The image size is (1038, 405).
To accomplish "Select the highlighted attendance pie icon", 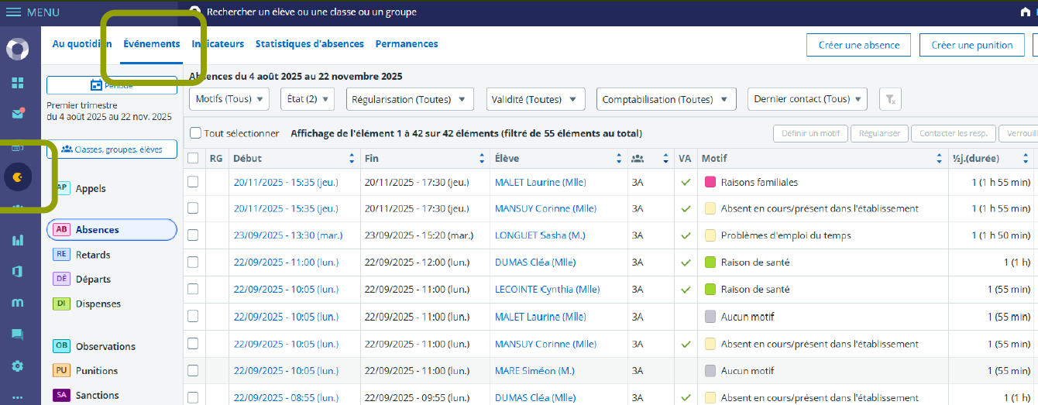I will (18, 177).
